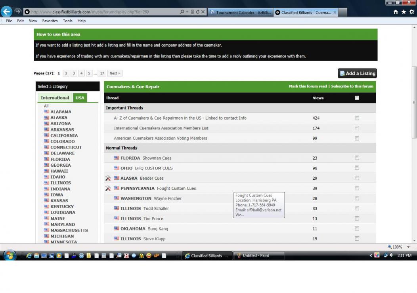Click the browser forward arrow button
The width and height of the screenshot is (417, 293).
coord(17,12)
